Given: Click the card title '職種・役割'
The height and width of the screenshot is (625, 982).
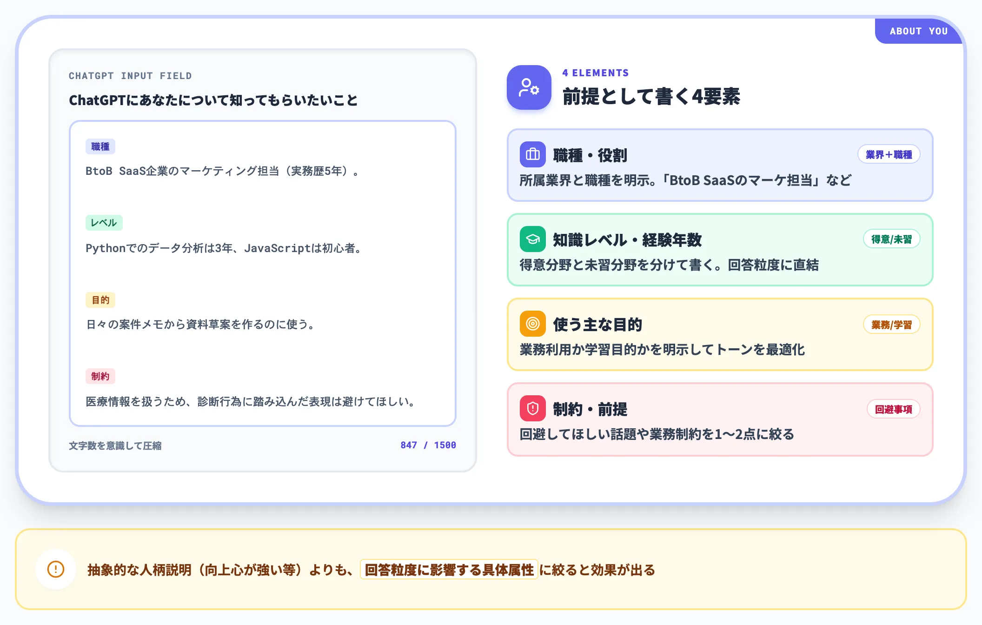Looking at the screenshot, I should pos(590,155).
